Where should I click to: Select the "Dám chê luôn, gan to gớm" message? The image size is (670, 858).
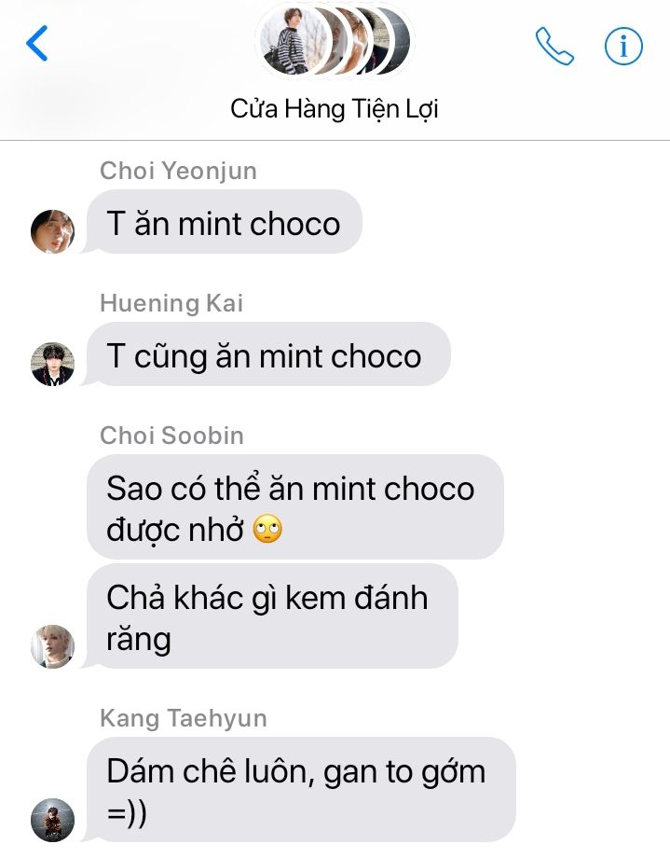click(x=301, y=790)
